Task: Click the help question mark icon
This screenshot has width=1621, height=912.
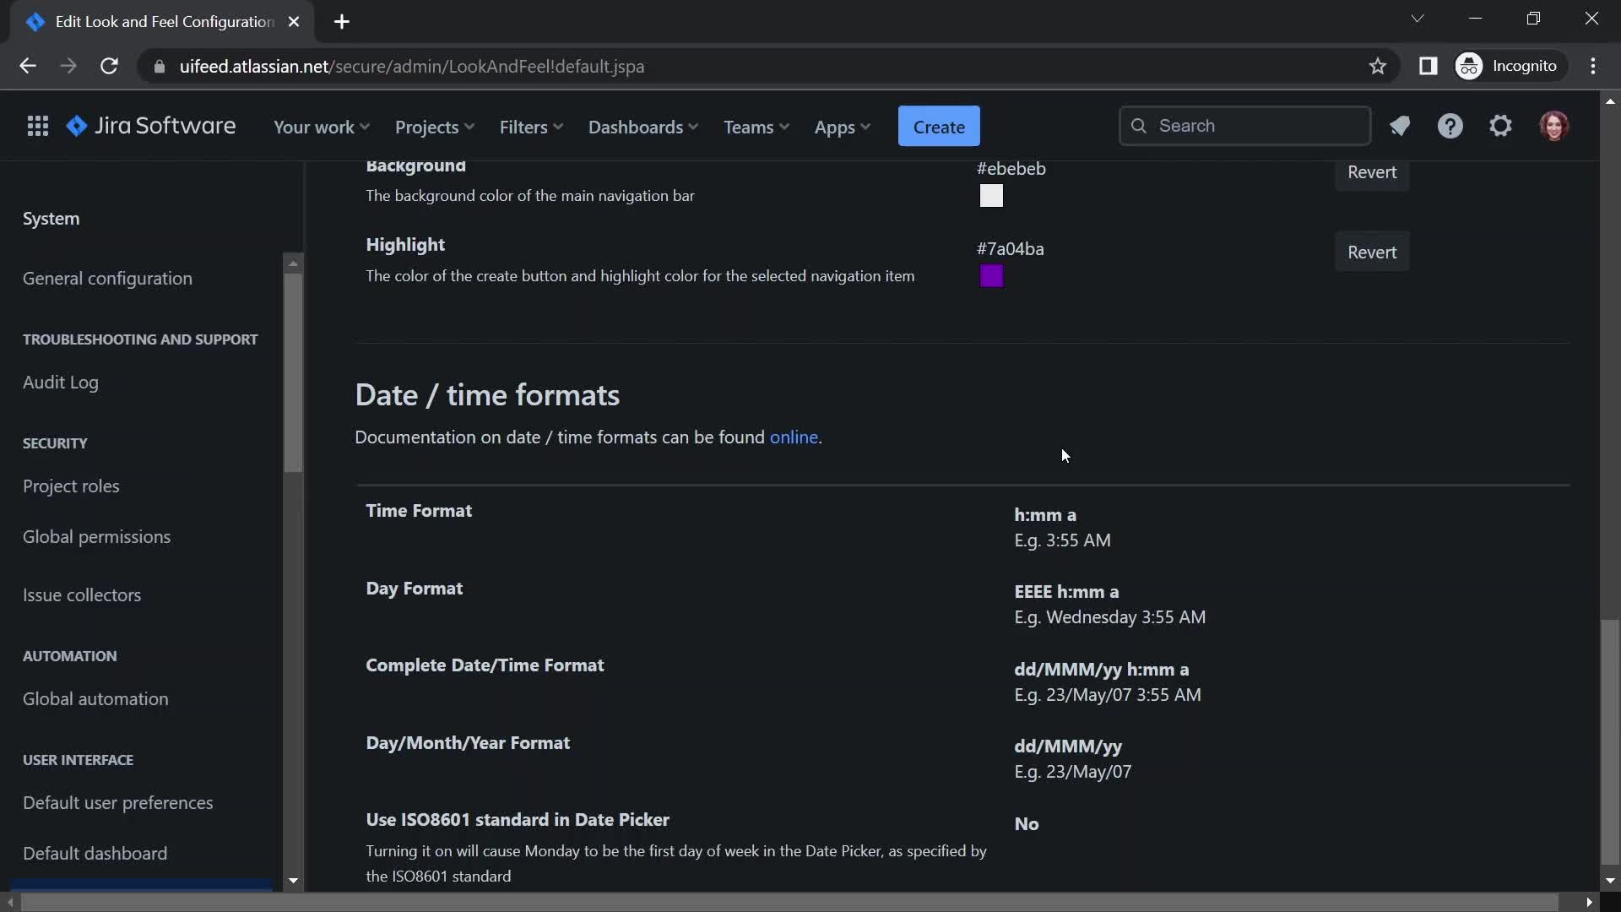Action: pos(1450,126)
